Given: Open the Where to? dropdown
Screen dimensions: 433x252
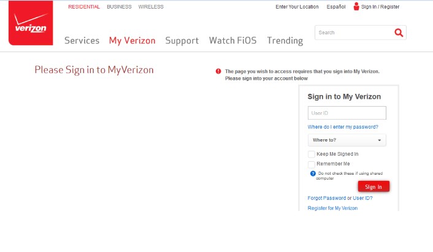Looking at the screenshot, I should tap(347, 140).
